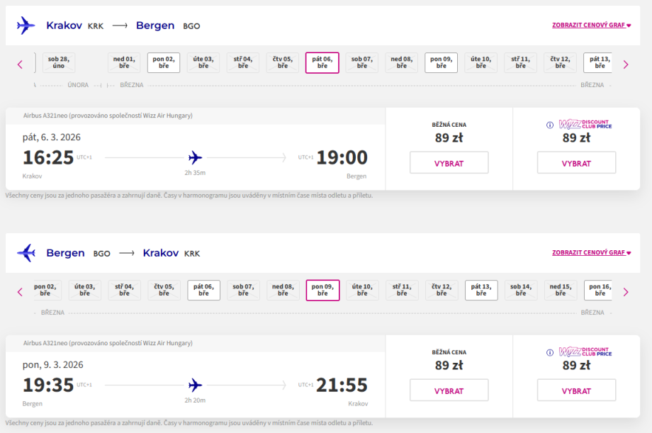Select the regular-price VYBRAT button for the outbound flight

pyautogui.click(x=449, y=163)
